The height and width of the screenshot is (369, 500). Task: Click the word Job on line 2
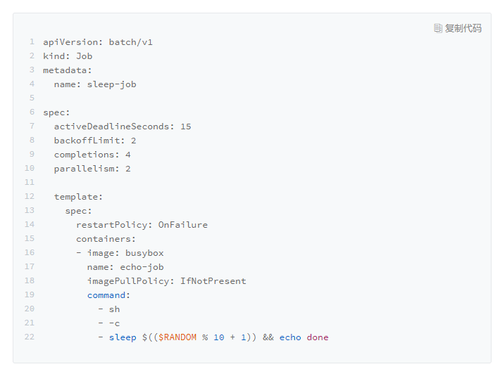pos(85,56)
